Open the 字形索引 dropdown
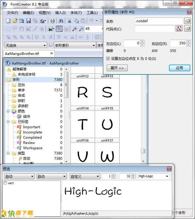This screenshot has height=219, width=195. (x=75, y=45)
